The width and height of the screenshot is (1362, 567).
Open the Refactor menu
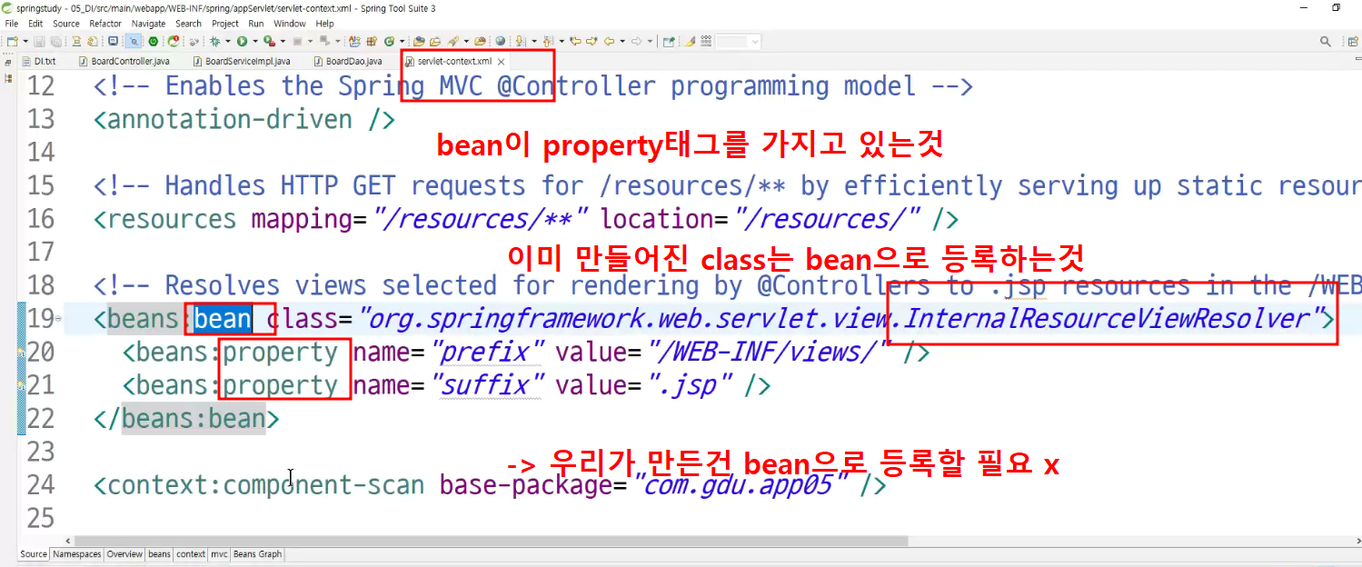(105, 24)
